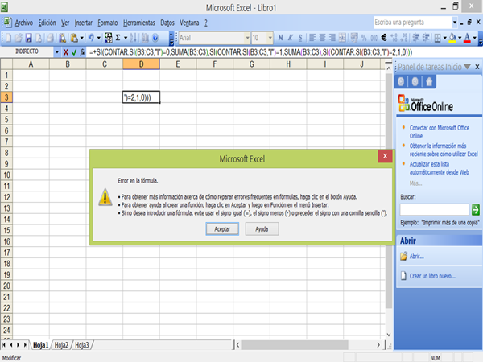Open Excel Help with the question mark icon
483x362 pixels.
[155, 38]
